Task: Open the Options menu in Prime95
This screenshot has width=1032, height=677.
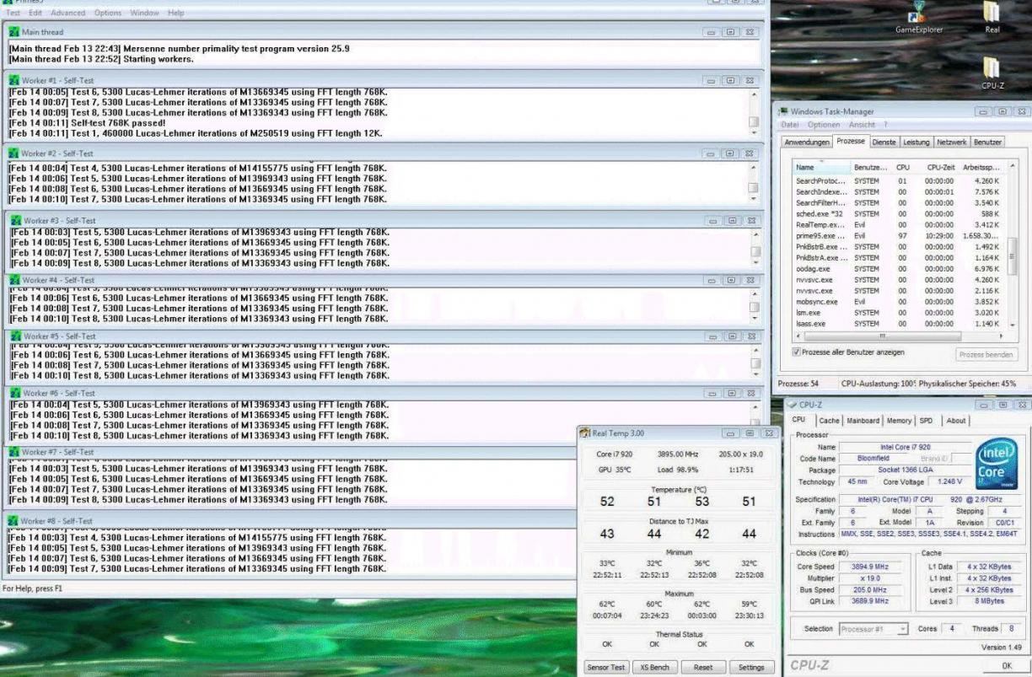Action: click(x=107, y=13)
